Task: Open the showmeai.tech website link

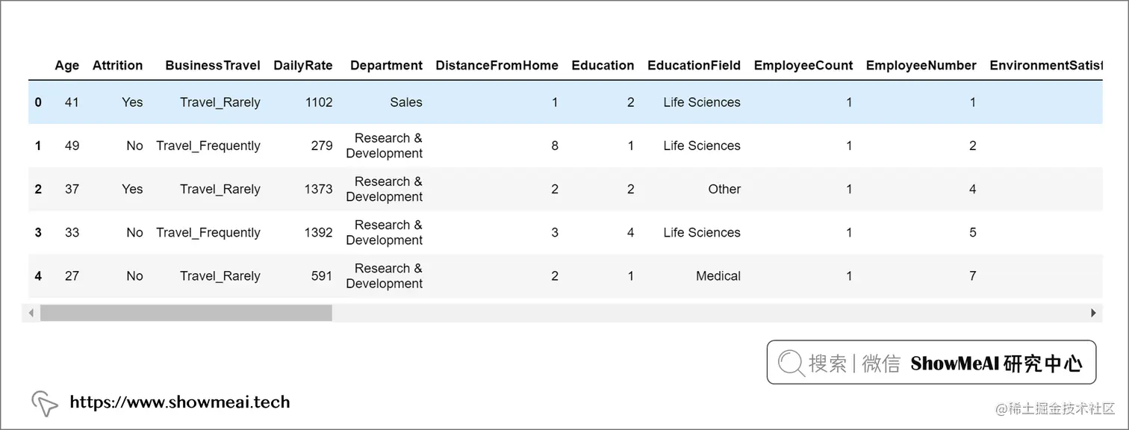Action: click(x=179, y=402)
